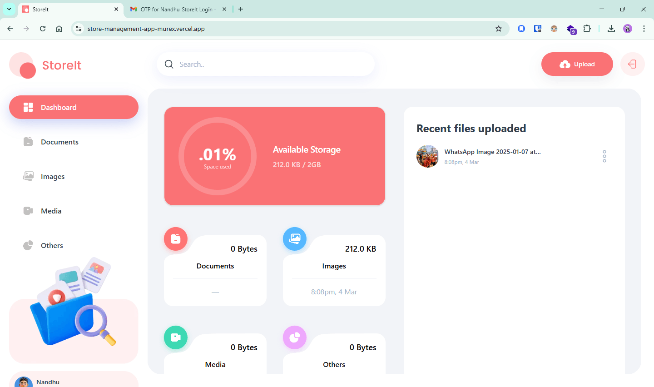Screen dimensions: 654x387
Task: Click the Documents folder icon in sidebar
Action: coord(28,142)
